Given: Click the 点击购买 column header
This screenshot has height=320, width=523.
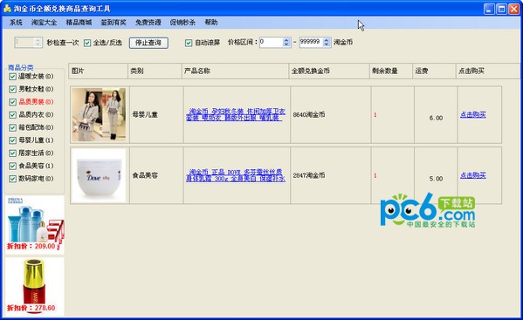Looking at the screenshot, I should (488, 71).
